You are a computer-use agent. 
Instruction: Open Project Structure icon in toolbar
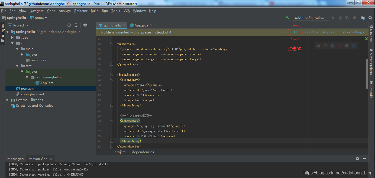tap(363, 18)
